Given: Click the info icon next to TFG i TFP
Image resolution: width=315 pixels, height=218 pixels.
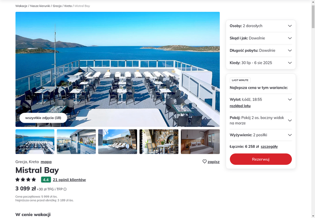Looking at the screenshot, I should point(65,189).
